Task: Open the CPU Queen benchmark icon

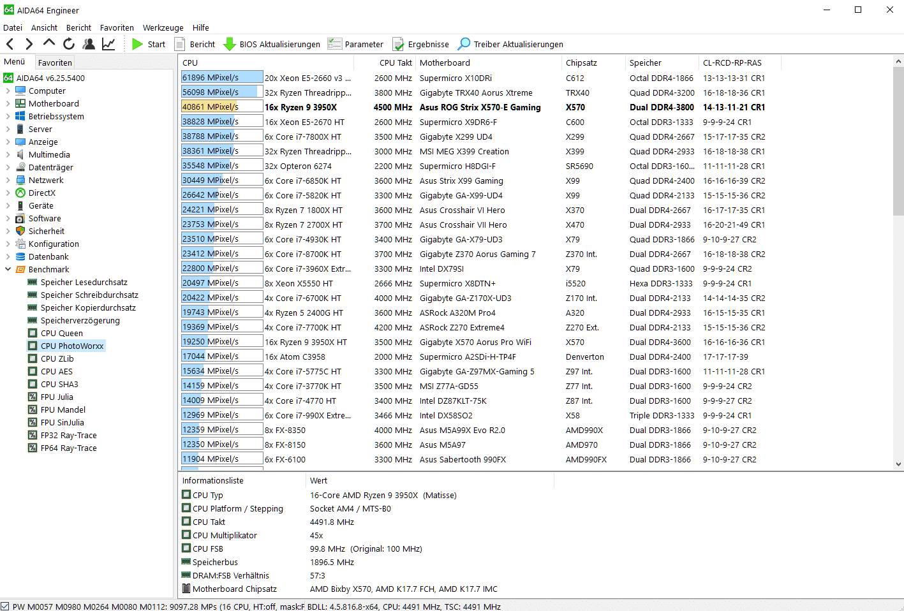Action: 33,333
